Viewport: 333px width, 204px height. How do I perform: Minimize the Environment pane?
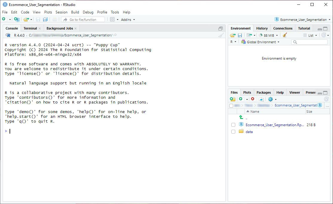pyautogui.click(x=320, y=29)
